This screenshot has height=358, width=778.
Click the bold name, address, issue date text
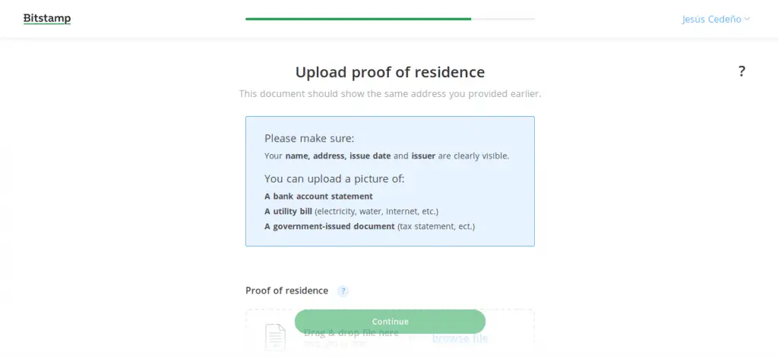pyautogui.click(x=338, y=156)
